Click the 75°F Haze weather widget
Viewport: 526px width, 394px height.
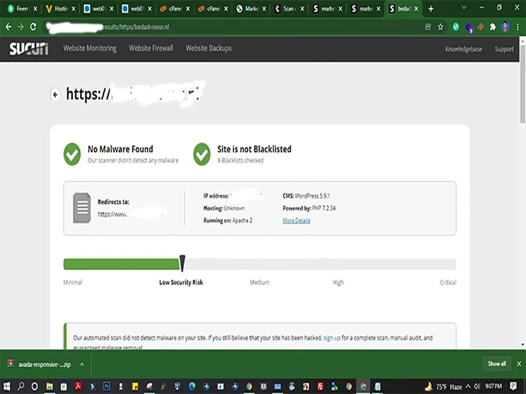click(x=443, y=387)
